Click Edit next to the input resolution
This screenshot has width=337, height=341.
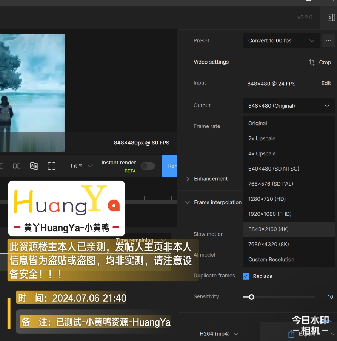point(326,83)
